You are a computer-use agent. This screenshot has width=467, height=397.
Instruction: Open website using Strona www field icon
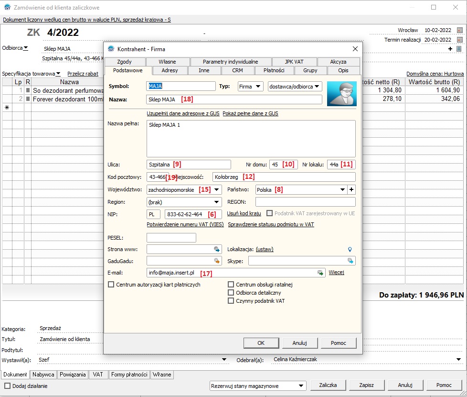[217, 249]
